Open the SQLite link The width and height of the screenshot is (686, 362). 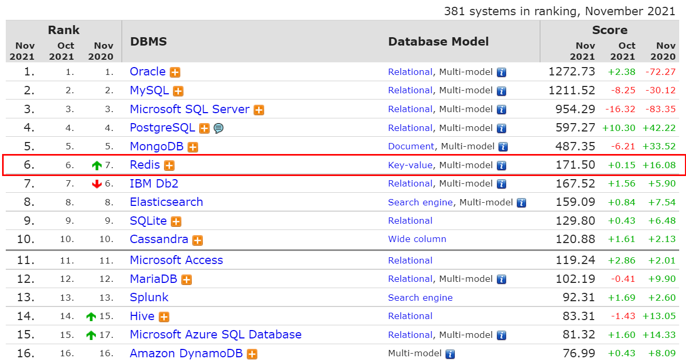[148, 221]
